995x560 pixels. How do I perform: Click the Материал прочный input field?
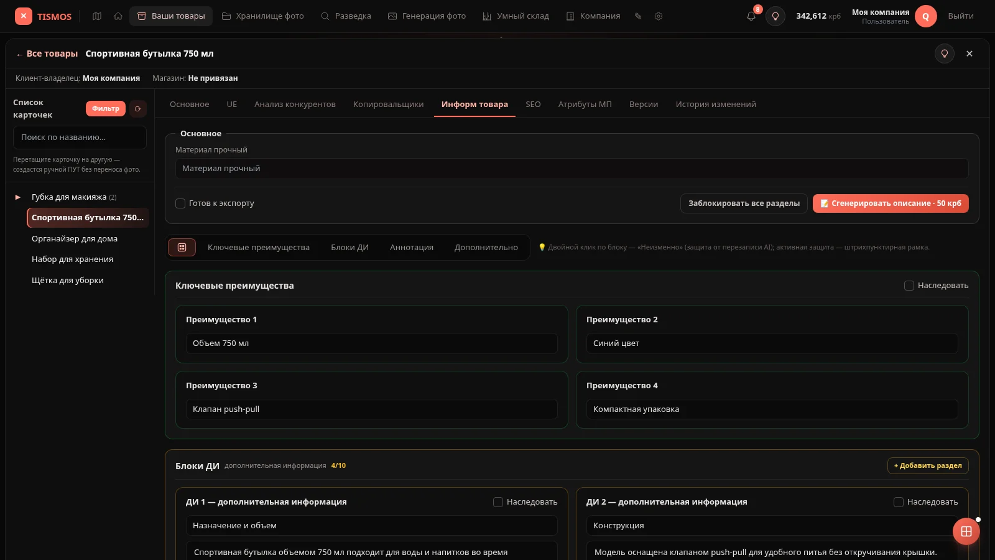coord(572,169)
